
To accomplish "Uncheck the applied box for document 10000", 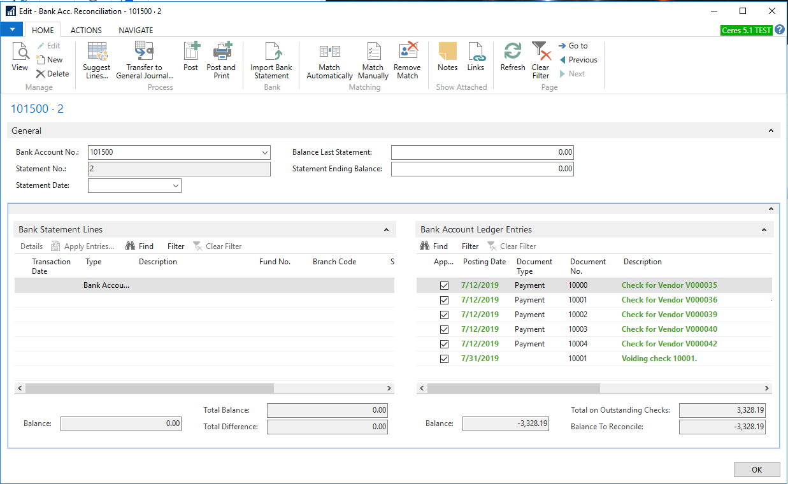I will (445, 286).
